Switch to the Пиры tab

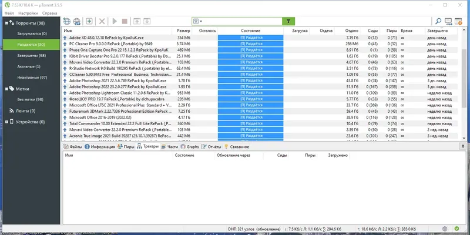click(126, 146)
